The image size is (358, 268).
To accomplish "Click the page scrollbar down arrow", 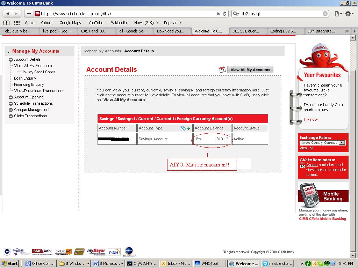I will tap(353, 255).
